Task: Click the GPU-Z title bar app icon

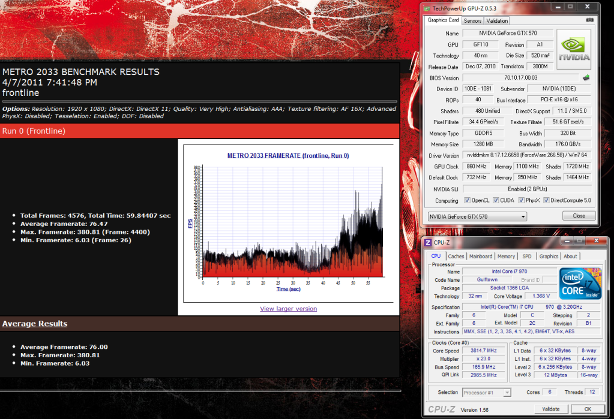Action: [427, 8]
